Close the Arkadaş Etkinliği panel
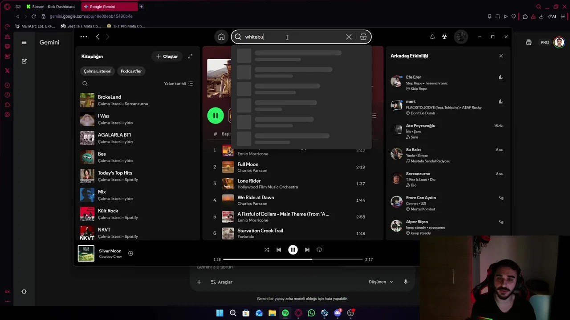570x320 pixels. 501,56
